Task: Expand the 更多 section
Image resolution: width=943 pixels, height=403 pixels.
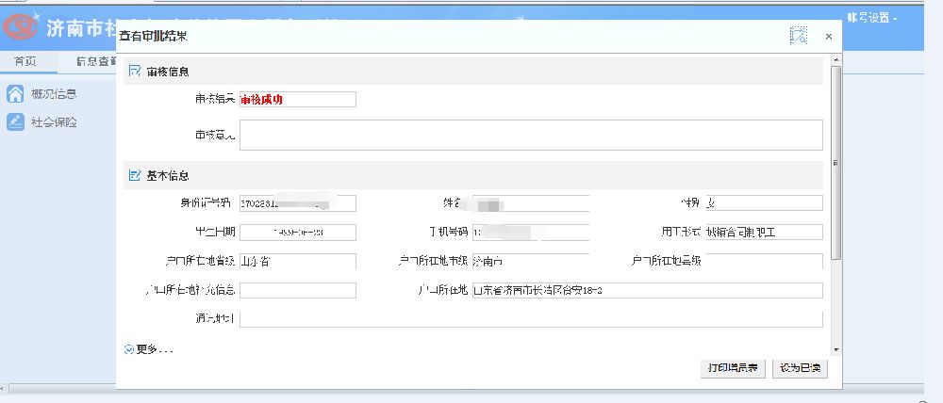Action: (149, 349)
